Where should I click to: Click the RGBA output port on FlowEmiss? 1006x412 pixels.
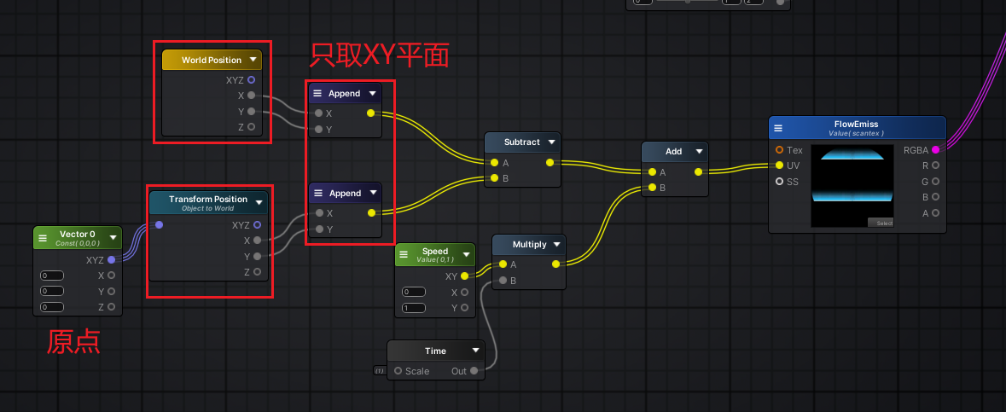click(x=936, y=150)
